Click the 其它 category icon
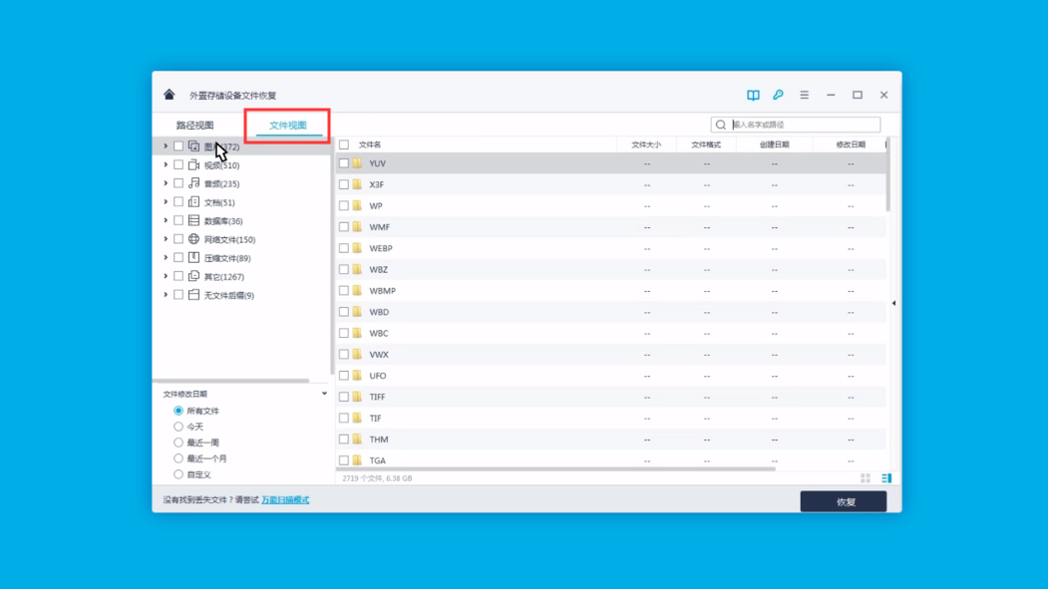 click(193, 276)
